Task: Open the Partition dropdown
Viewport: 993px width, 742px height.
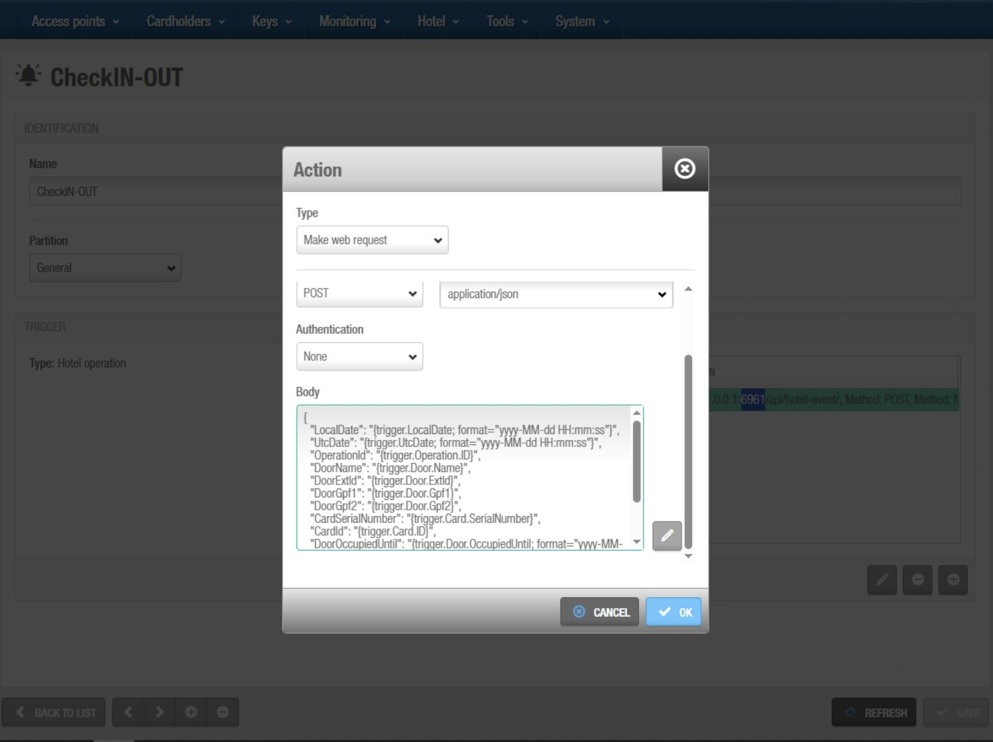Action: coord(105,268)
